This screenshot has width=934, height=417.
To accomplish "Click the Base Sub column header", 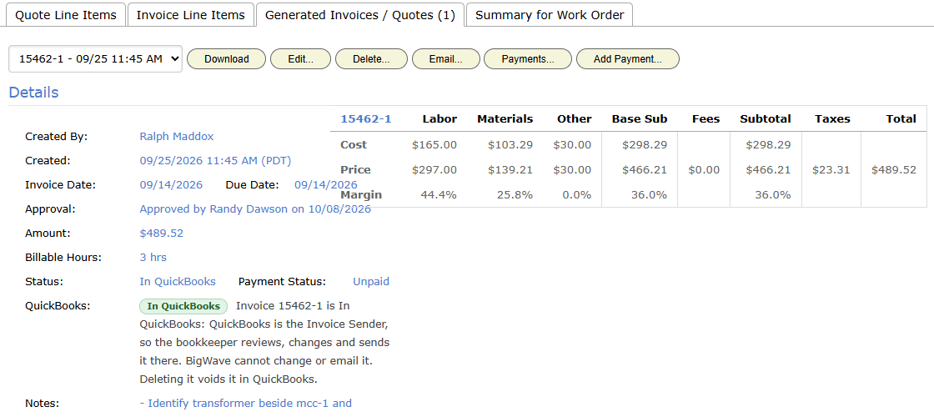I will pyautogui.click(x=640, y=118).
